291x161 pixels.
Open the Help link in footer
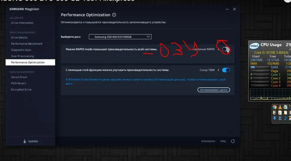pos(223,141)
